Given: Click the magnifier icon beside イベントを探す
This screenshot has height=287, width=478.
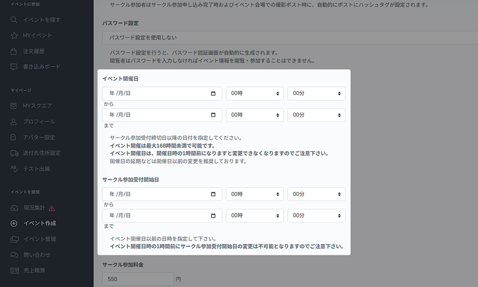Looking at the screenshot, I should [14, 20].
